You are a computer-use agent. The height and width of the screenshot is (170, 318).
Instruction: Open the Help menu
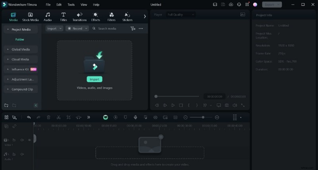click(96, 4)
